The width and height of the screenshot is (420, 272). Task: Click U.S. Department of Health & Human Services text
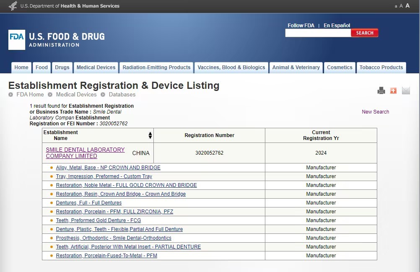[x=70, y=6]
